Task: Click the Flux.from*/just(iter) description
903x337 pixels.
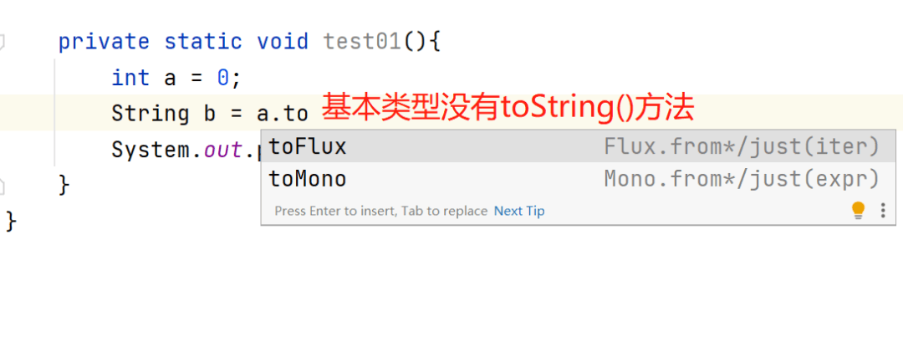Action: [x=742, y=147]
